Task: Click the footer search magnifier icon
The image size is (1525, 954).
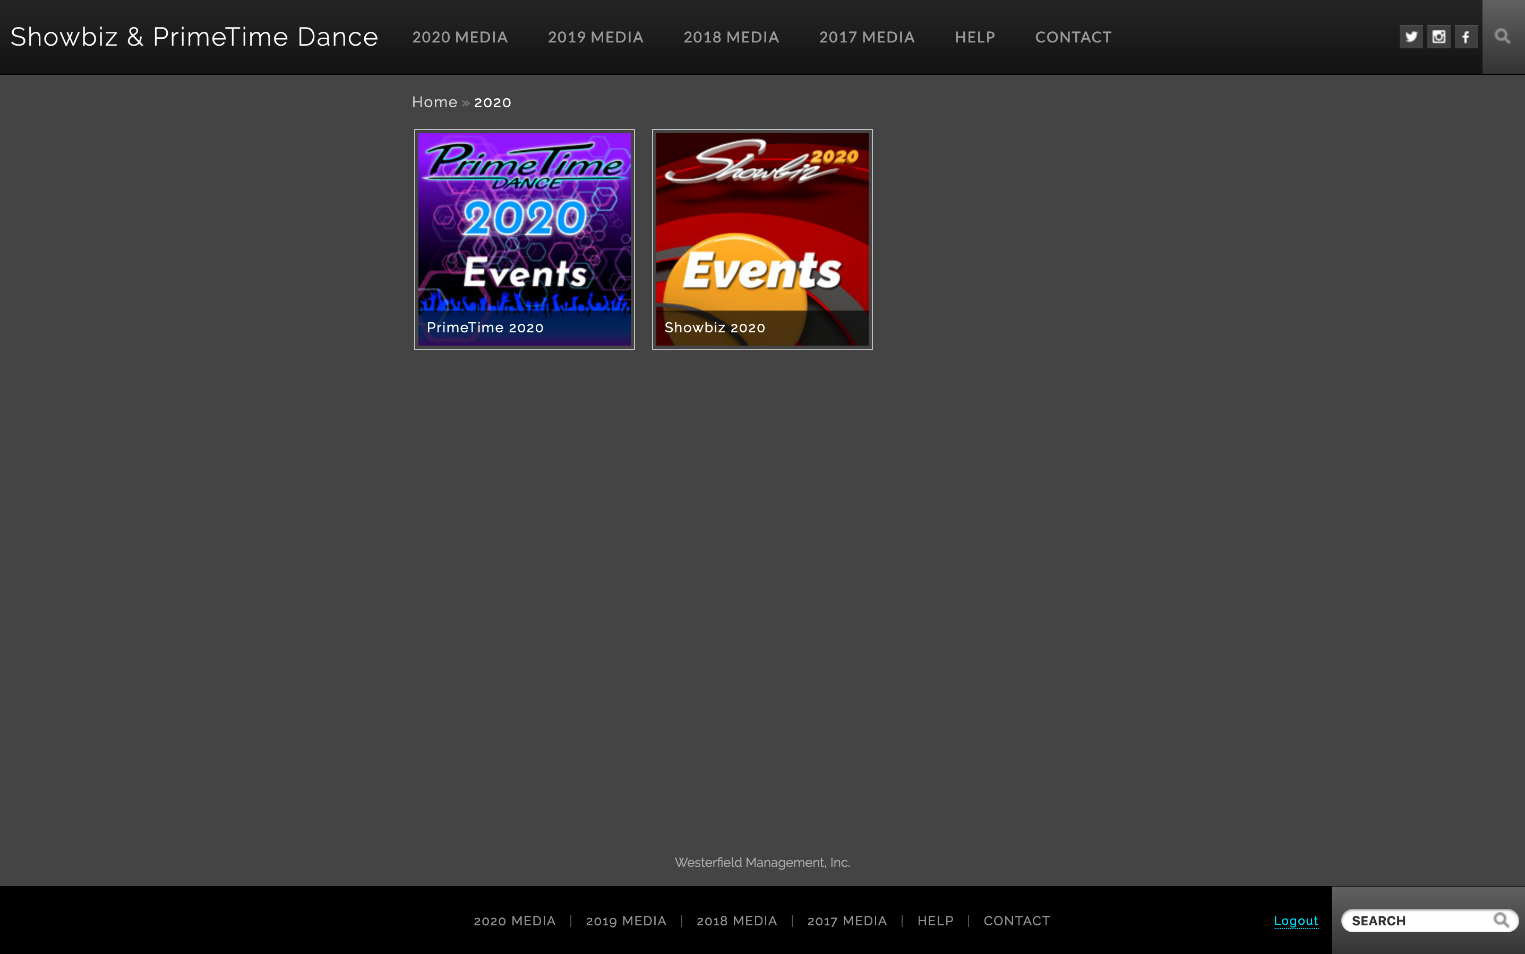Action: (x=1502, y=921)
